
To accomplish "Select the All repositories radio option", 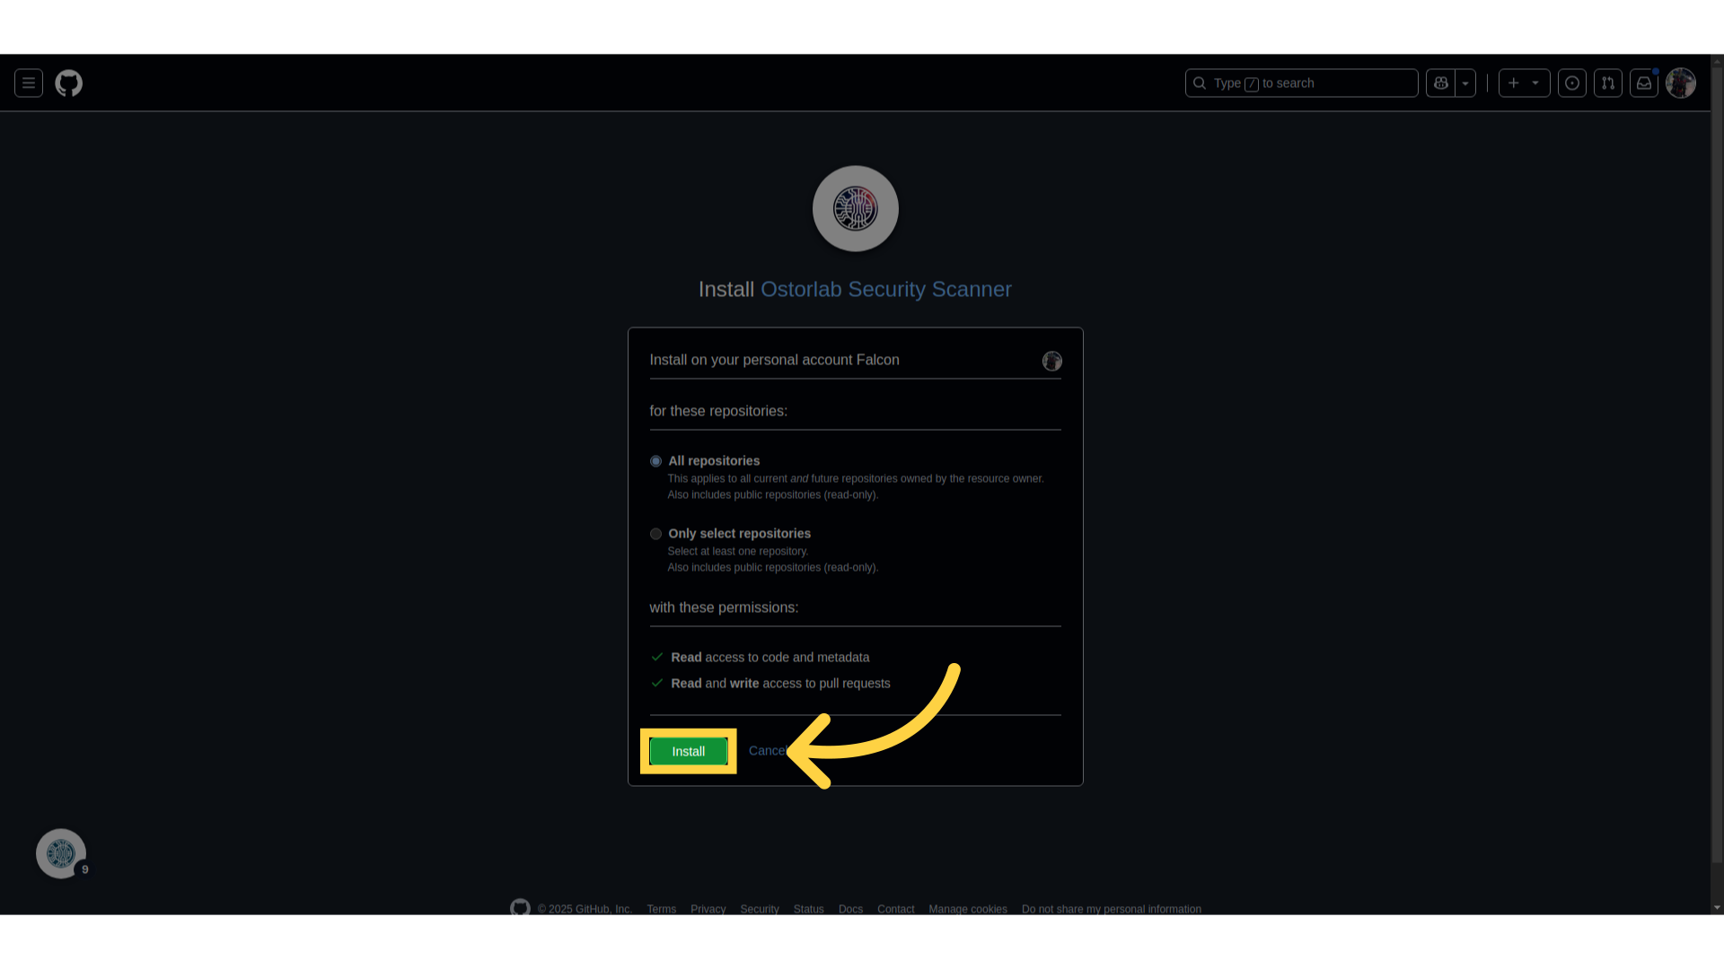I will (x=655, y=461).
